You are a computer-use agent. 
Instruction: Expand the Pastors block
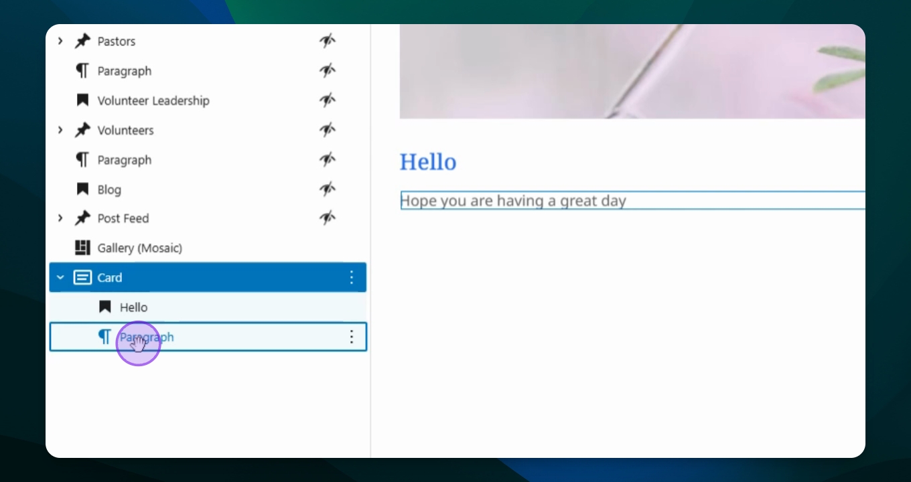[x=60, y=42]
